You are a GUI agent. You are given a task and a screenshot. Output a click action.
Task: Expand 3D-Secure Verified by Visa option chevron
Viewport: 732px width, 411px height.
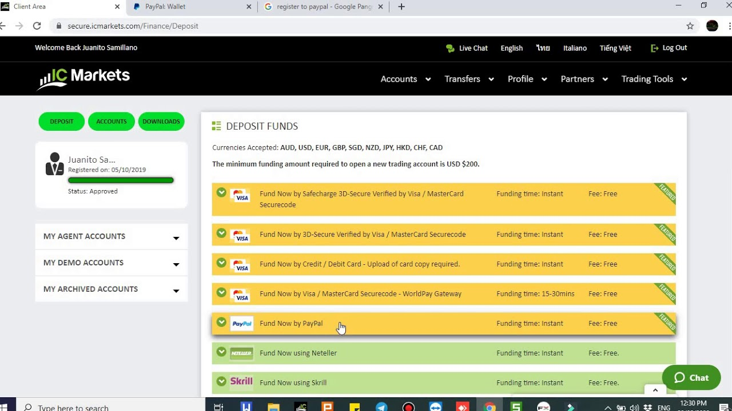coord(221,233)
